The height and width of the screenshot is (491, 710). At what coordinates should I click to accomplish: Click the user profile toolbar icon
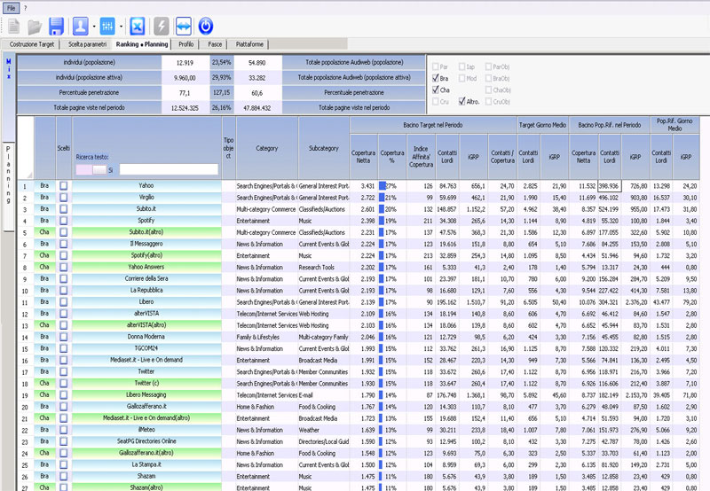click(x=80, y=26)
